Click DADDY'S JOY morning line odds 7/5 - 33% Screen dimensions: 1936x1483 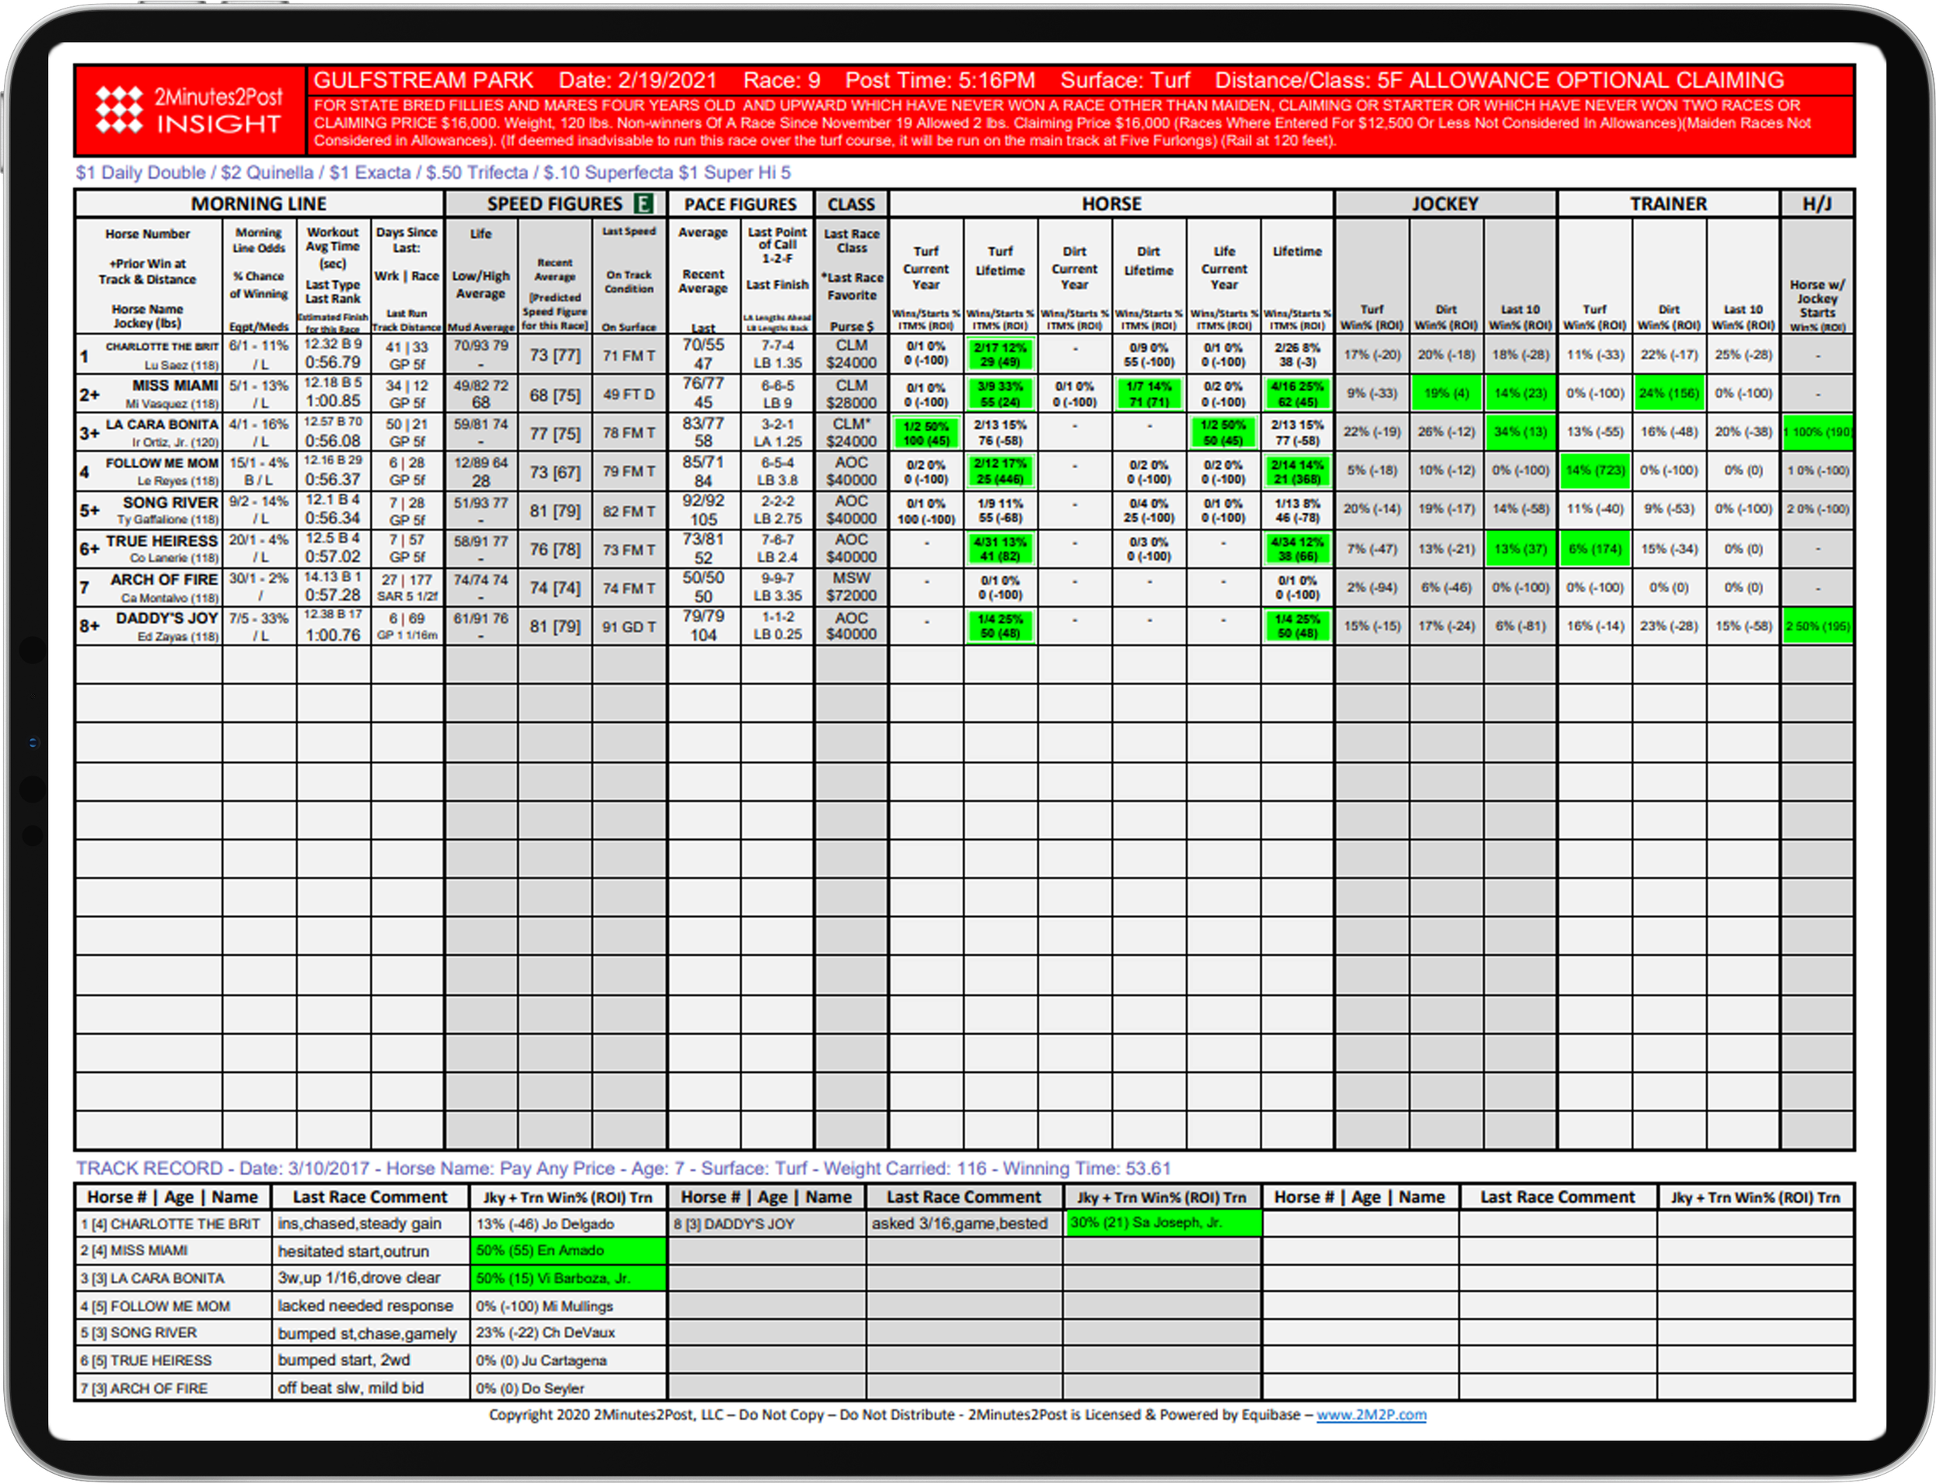tap(259, 618)
